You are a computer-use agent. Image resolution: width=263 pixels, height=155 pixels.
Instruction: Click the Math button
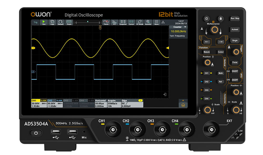[221, 73]
